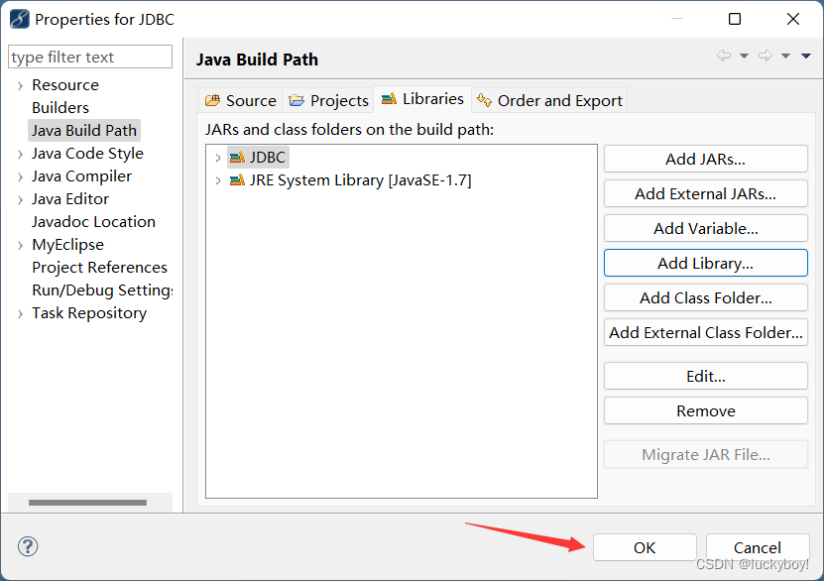
Task: Expand the Java Compiler node
Action: click(20, 177)
